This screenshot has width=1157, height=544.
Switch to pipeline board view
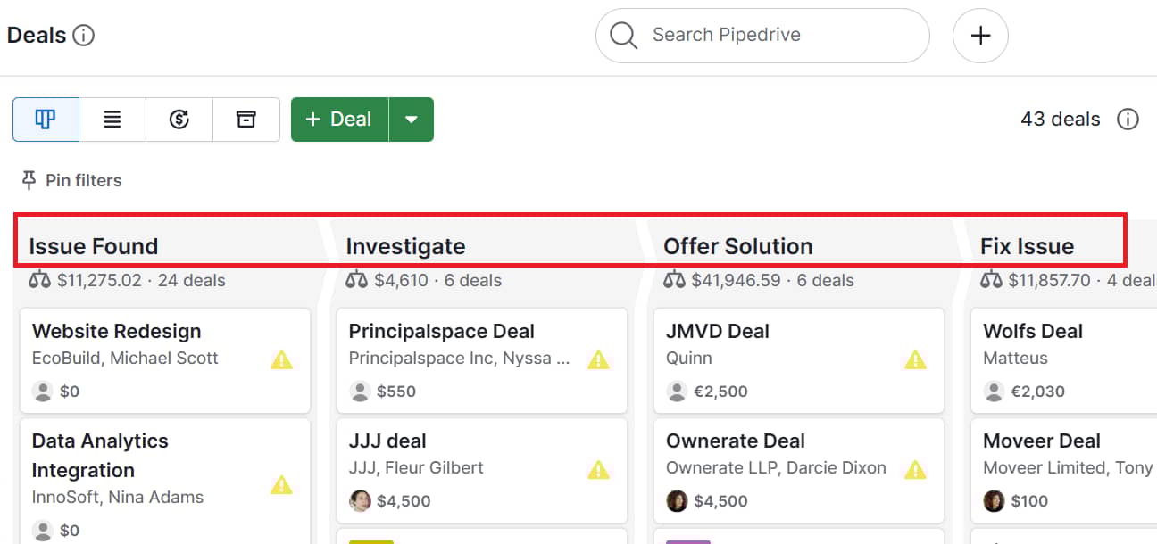tap(46, 120)
